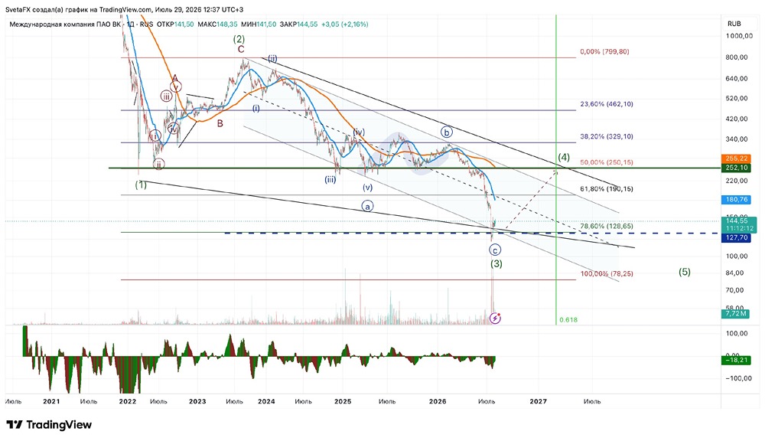Select the circled b wave label
This screenshot has height=441, width=765.
click(x=446, y=132)
